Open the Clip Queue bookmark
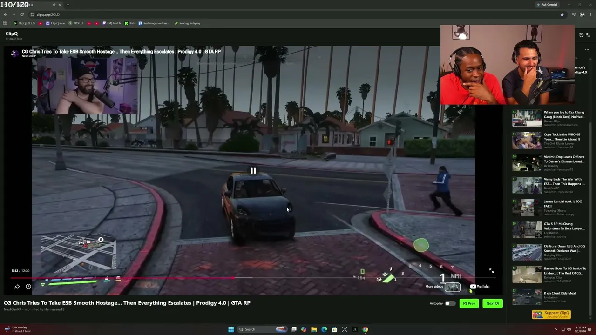596x335 pixels. 55,23
